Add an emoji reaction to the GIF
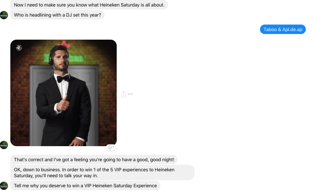This screenshot has width=312, height=192. point(111,147)
